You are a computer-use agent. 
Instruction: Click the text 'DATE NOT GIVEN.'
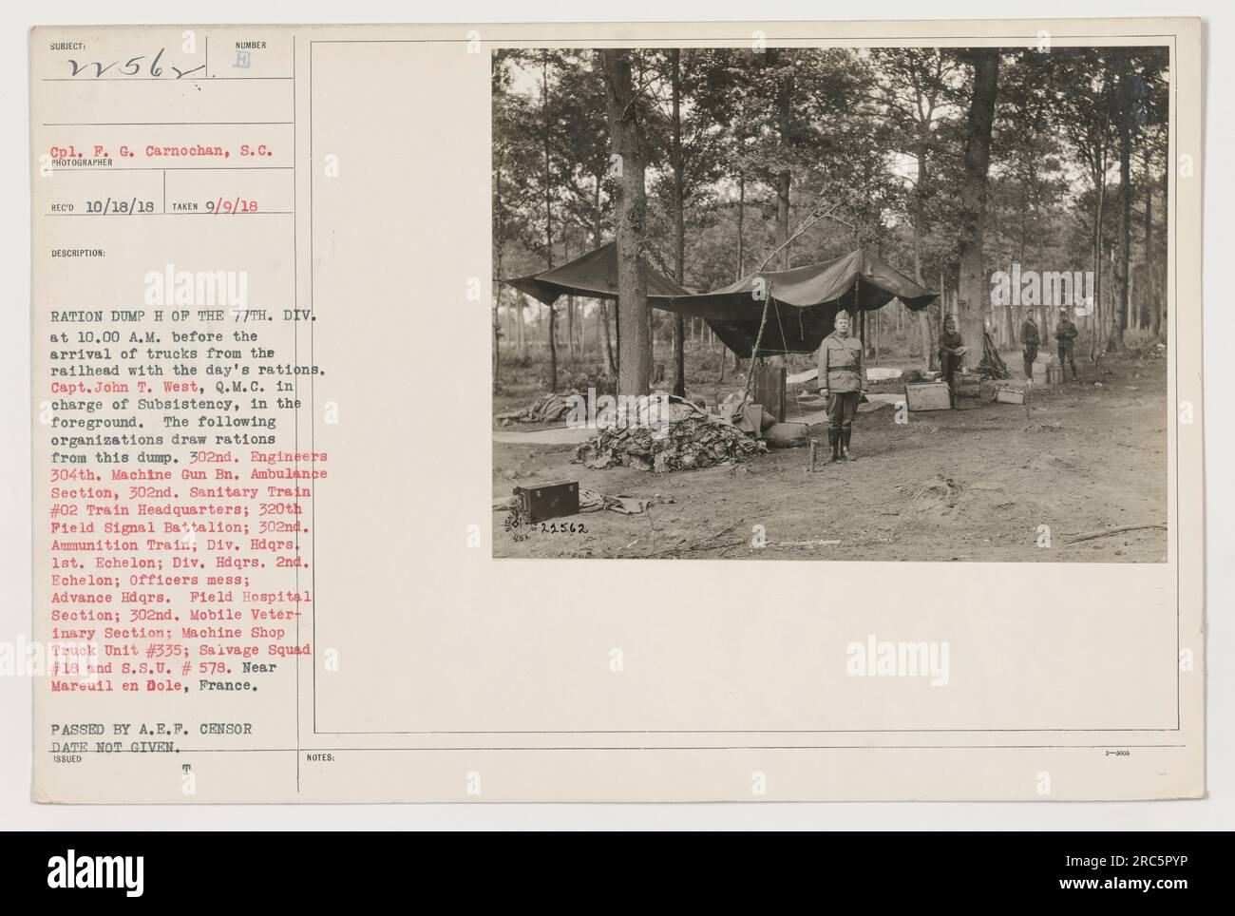(114, 746)
